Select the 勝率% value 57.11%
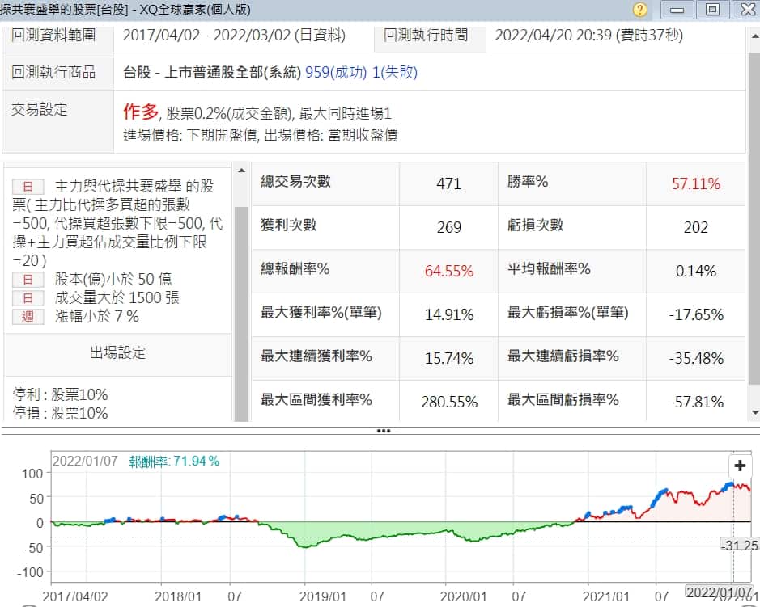760x607 pixels. (695, 183)
